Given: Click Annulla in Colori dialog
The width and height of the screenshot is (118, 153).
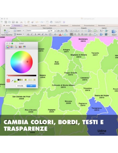Looking at the screenshot, I should 20,86.
